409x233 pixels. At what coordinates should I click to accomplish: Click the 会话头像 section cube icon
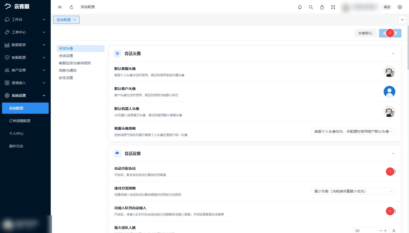coord(117,53)
